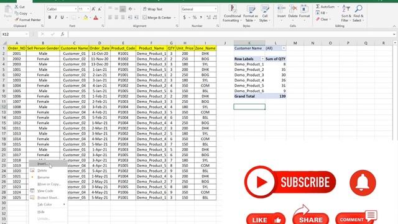Center cell text horizontally
The height and width of the screenshot is (224, 398).
[x=116, y=17]
